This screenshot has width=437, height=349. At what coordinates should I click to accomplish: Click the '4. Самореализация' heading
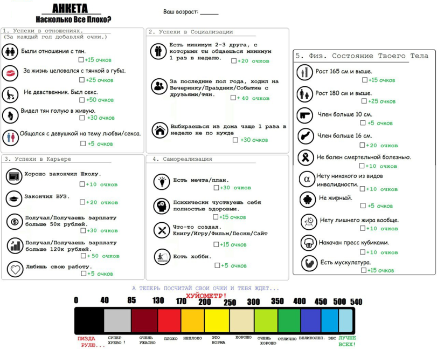[182, 159]
